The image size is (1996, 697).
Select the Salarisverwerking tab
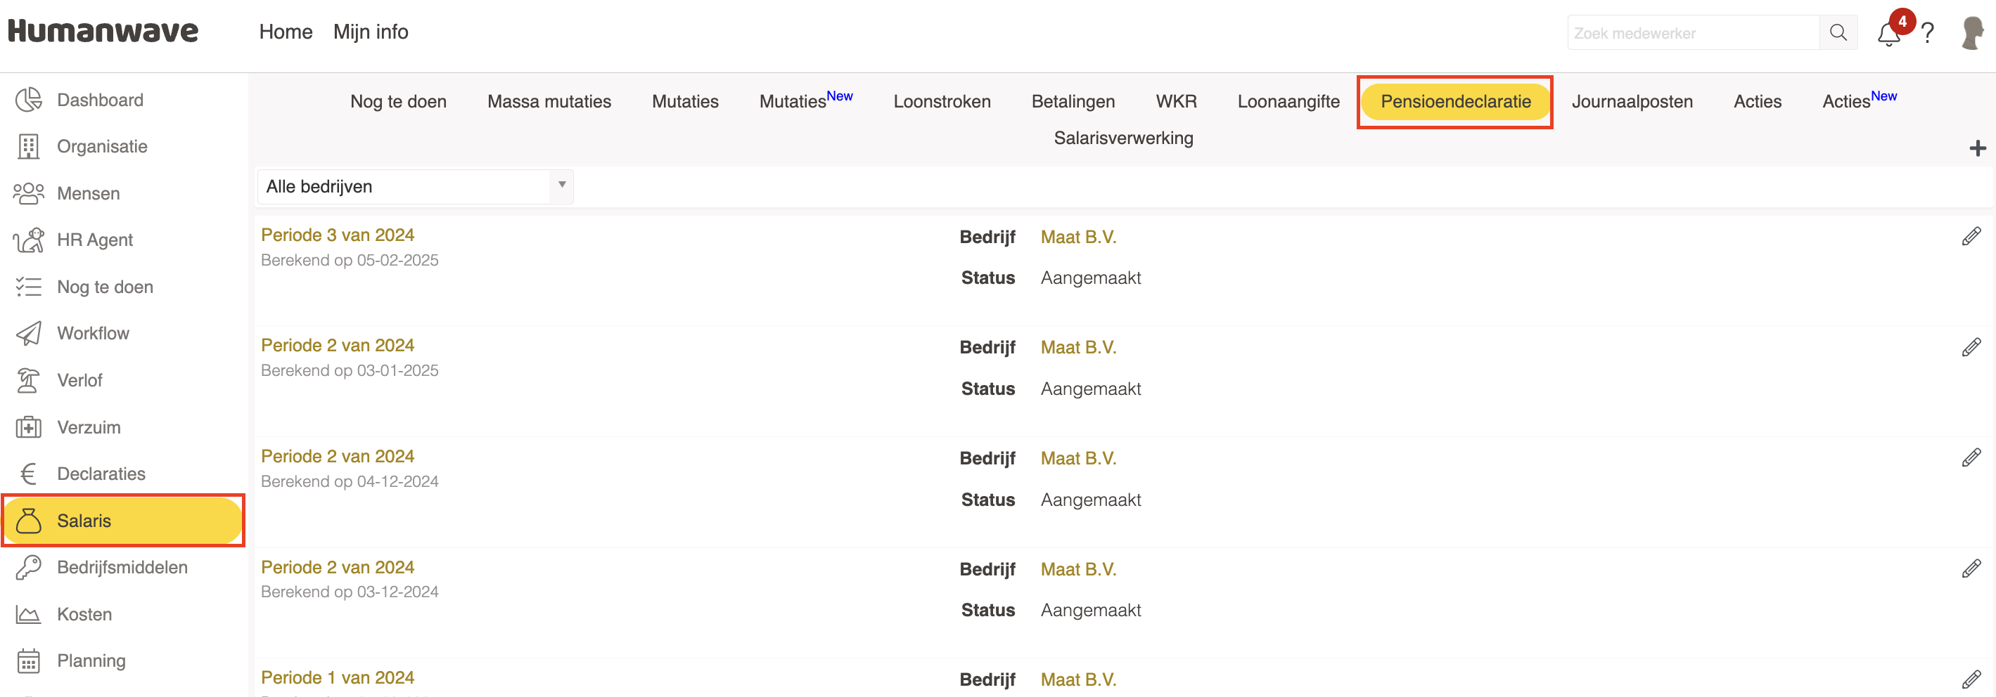1122,138
